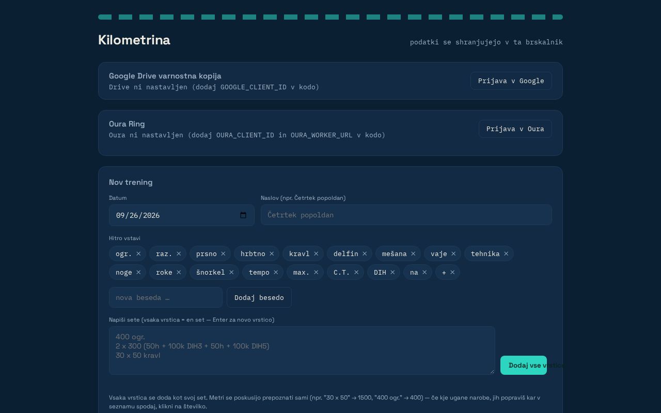
Task: Insert "šnorkel" from quick chips
Action: [x=211, y=272]
